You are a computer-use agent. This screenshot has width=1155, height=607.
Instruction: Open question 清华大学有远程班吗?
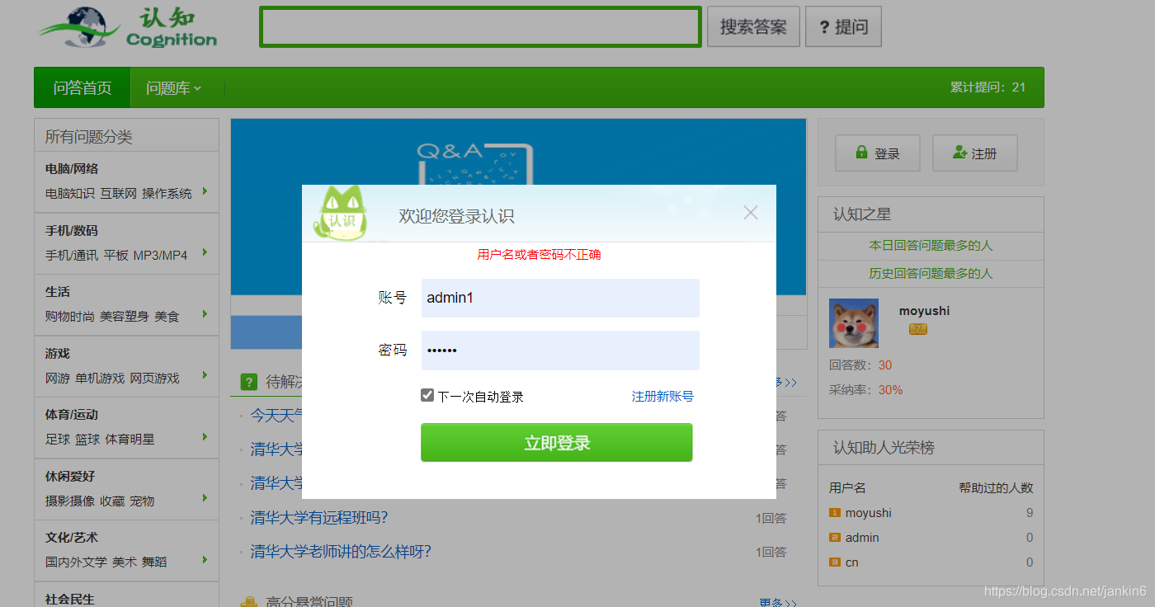[319, 518]
